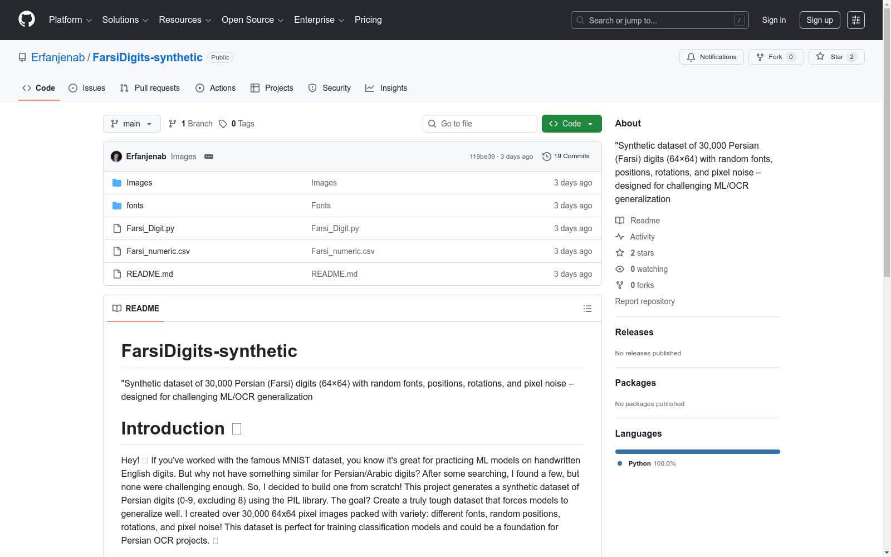Open the Python language link
891x557 pixels.
coord(646,463)
